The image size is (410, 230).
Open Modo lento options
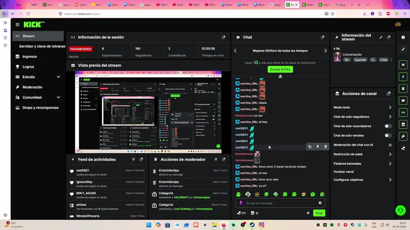coord(363,107)
